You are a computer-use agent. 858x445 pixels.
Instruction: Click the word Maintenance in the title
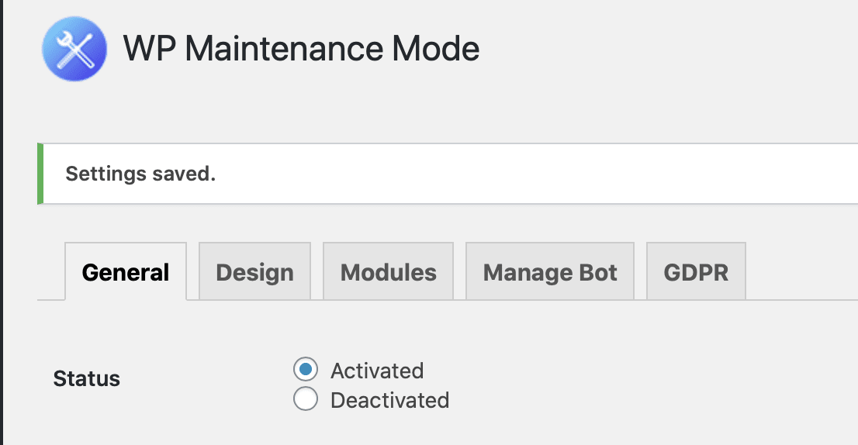coord(284,49)
